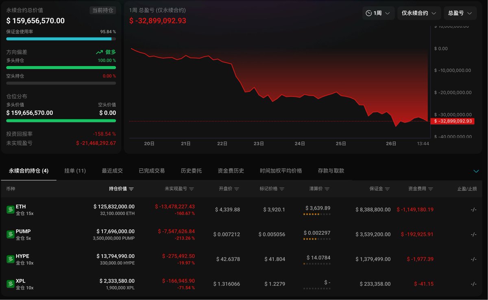Open the 资金费历史 tab

click(231, 171)
